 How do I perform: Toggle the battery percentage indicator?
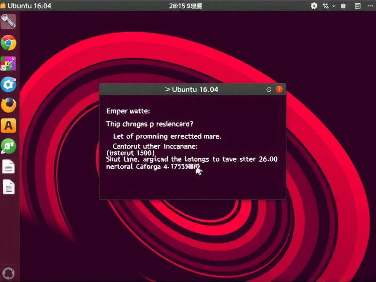coord(325,6)
